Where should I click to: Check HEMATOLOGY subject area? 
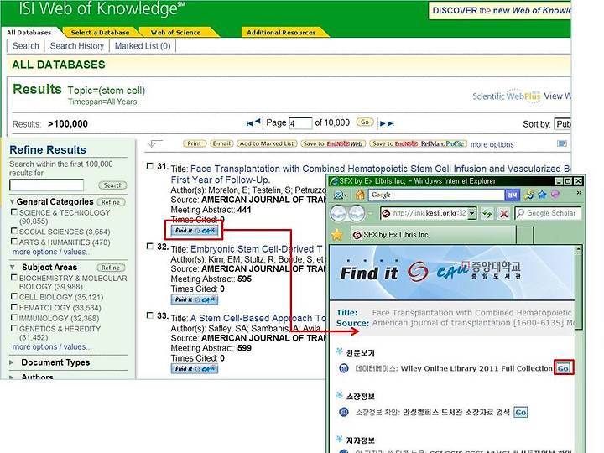point(14,307)
